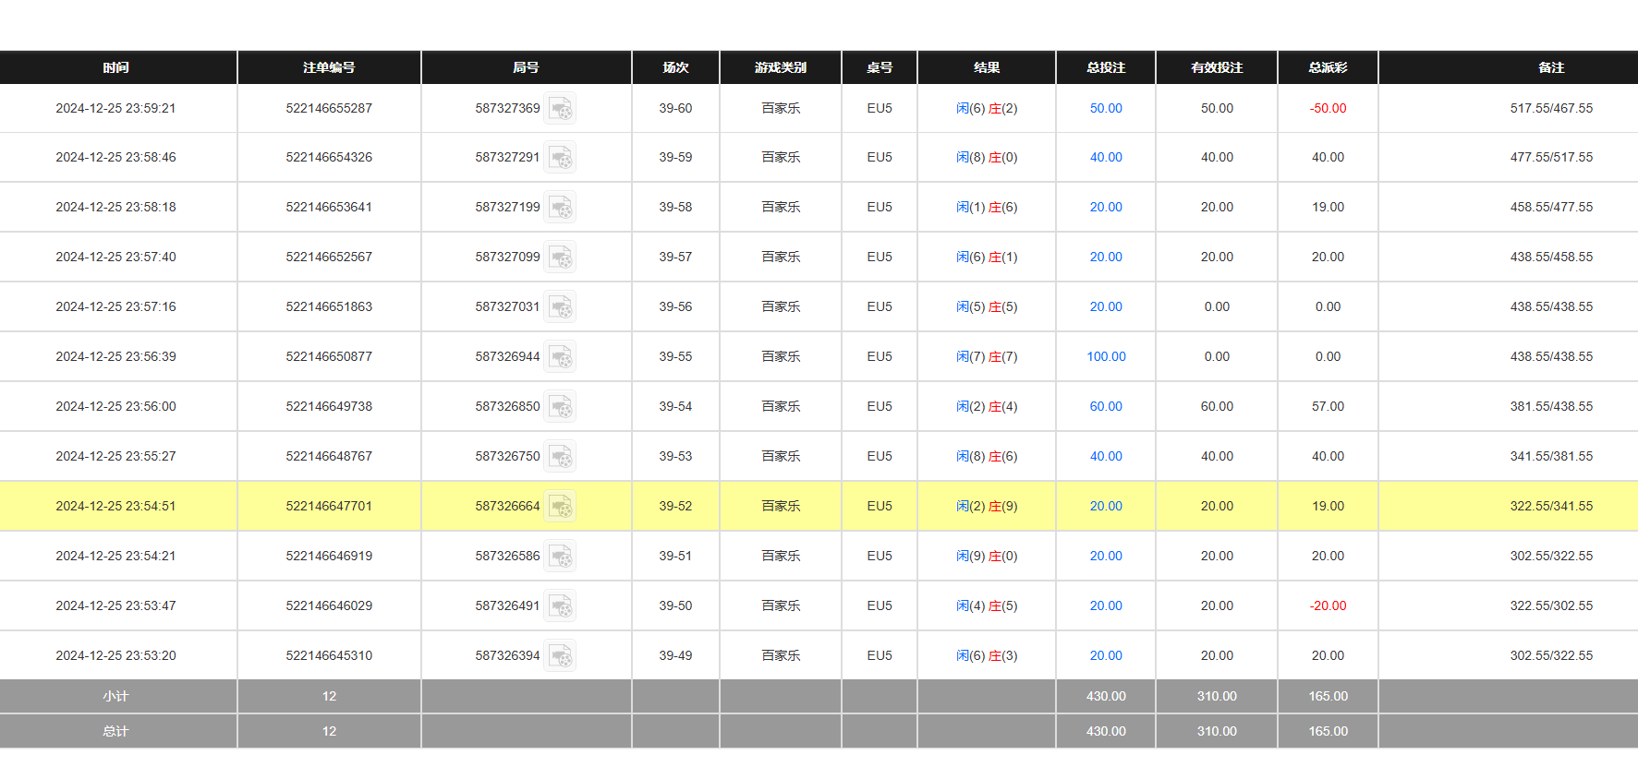Play video replay for round 587326850
This screenshot has height=767, width=1638.
point(560,407)
